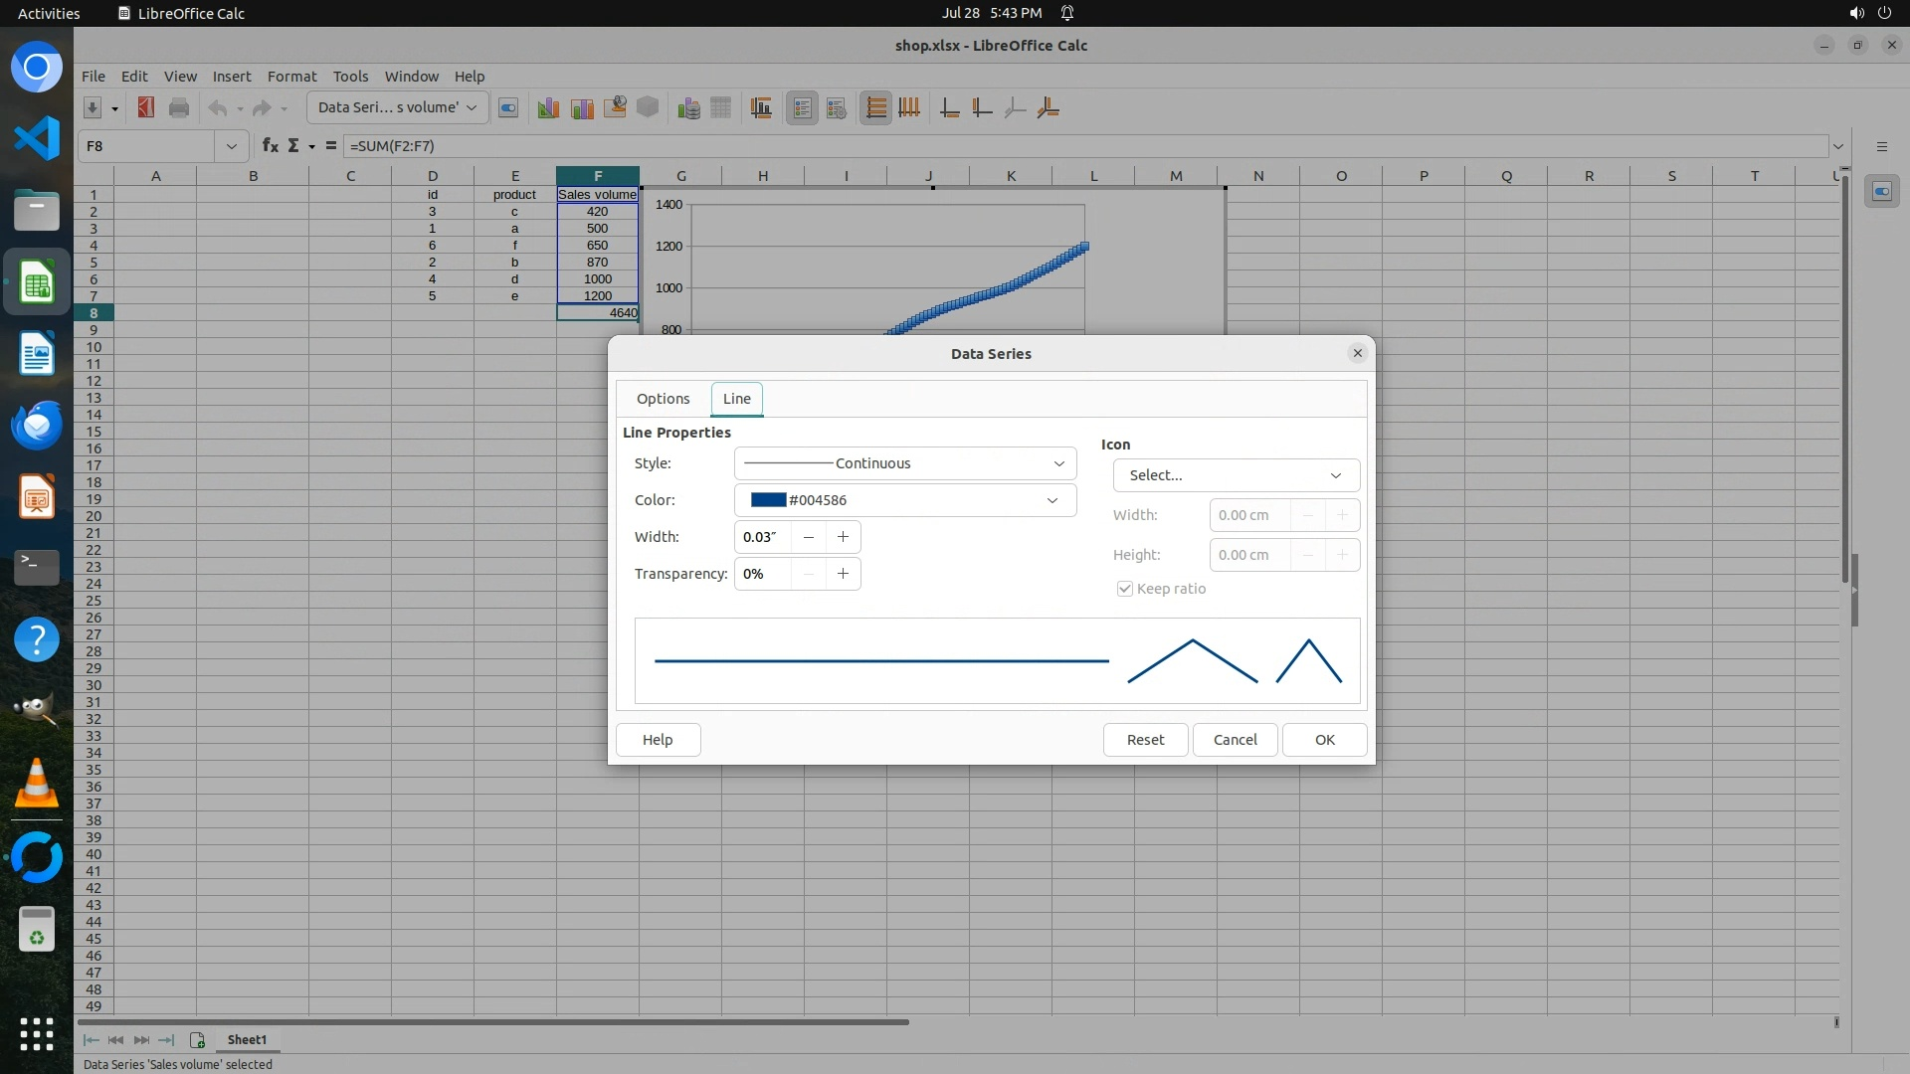Toggle Horizontal Grids toolbar button
Screen dimensions: 1910x1074
pos(875,107)
